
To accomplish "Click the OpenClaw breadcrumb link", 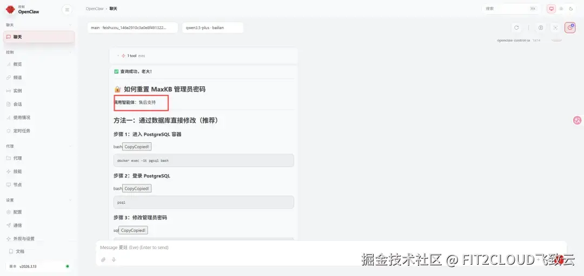I will coord(95,9).
